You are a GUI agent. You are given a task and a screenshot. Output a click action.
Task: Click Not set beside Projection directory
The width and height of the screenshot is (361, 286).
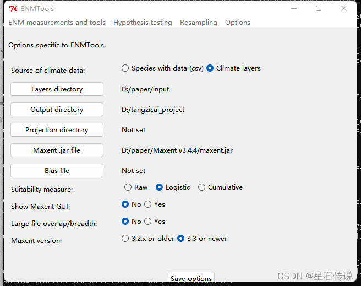(x=134, y=130)
